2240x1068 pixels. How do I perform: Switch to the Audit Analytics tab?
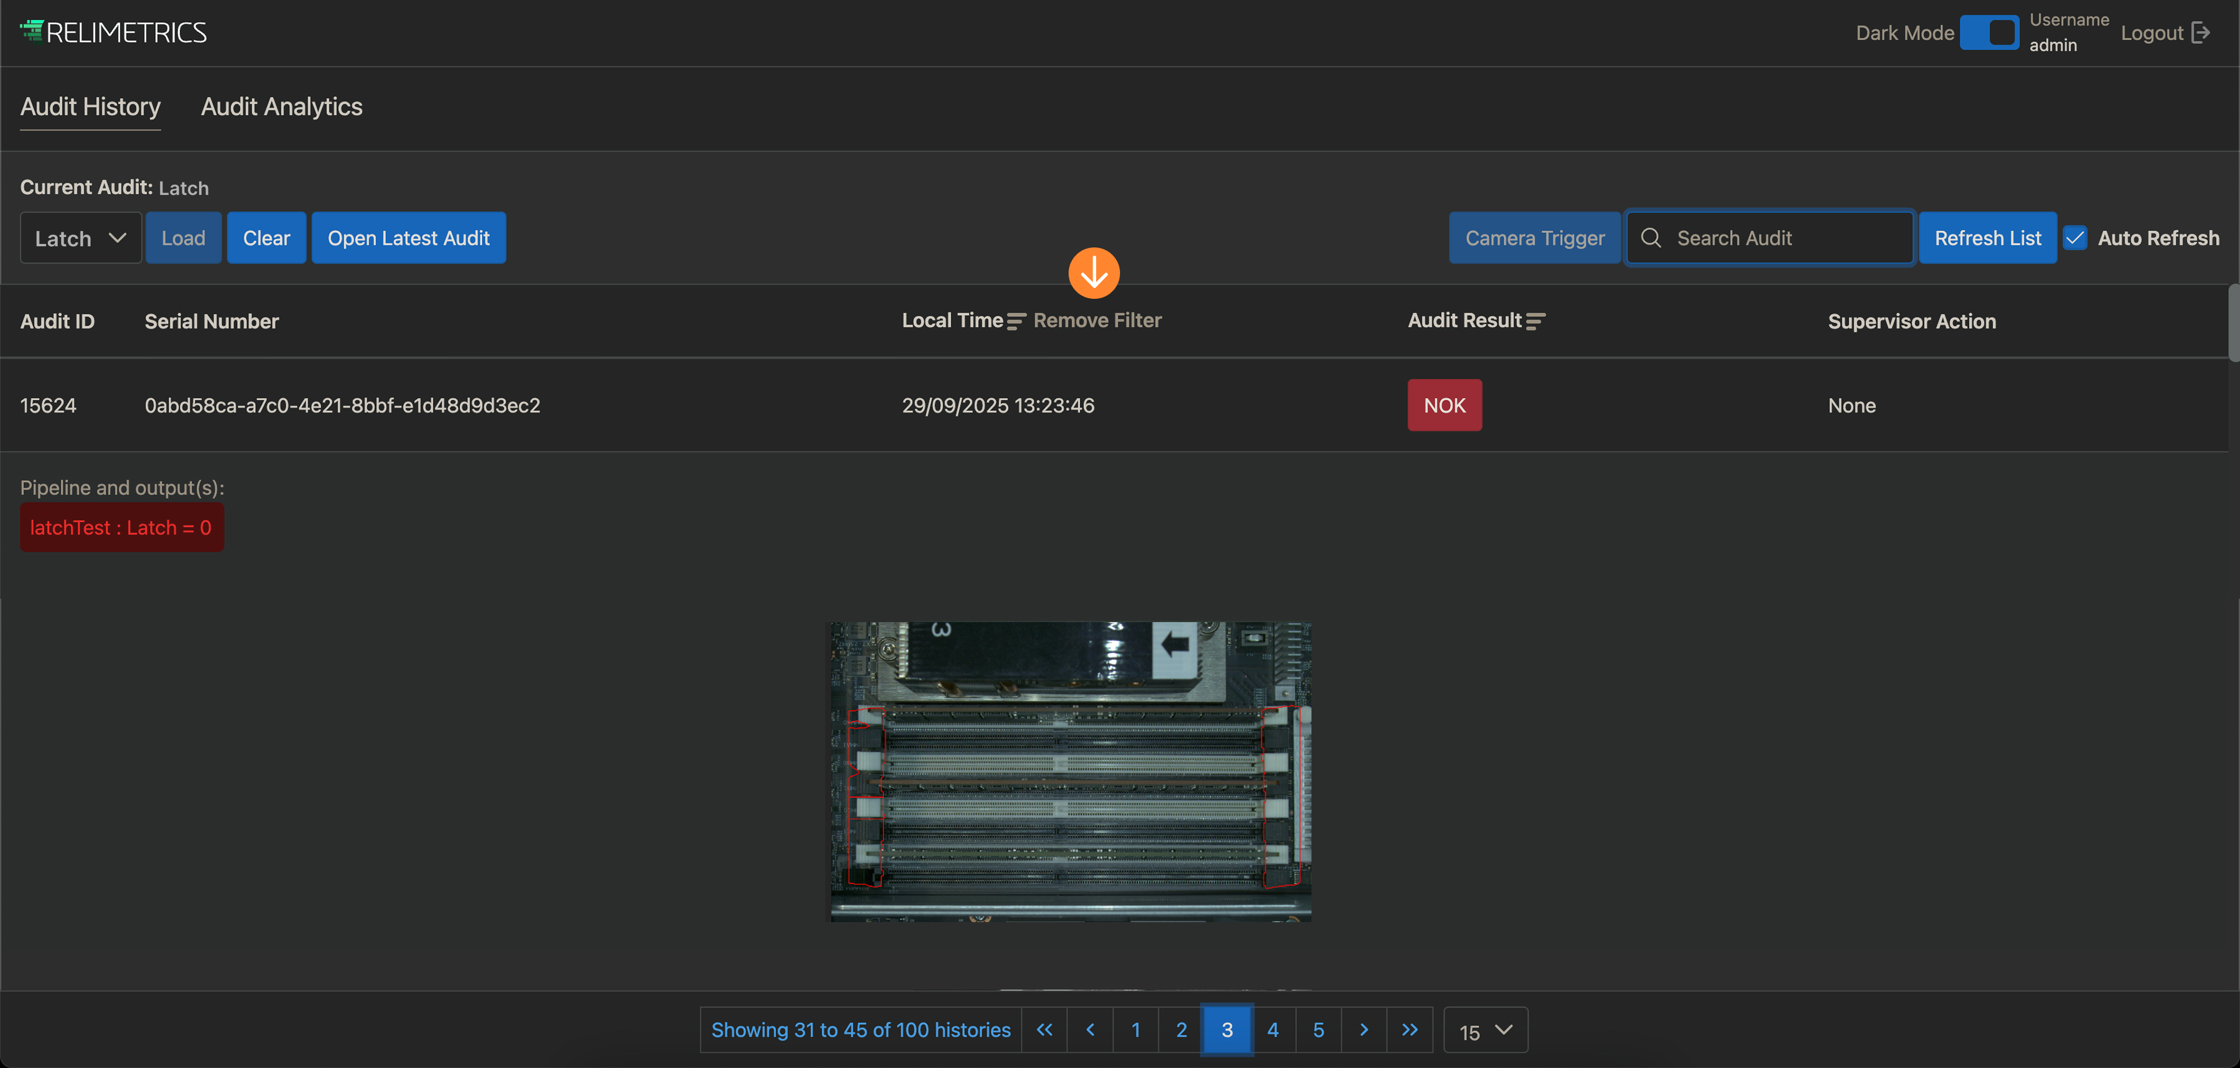(x=281, y=107)
